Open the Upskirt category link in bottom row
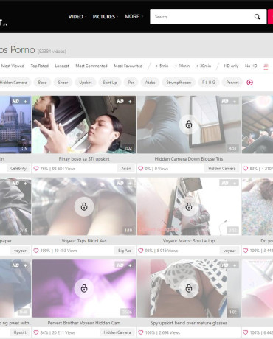 [x=20, y=332]
